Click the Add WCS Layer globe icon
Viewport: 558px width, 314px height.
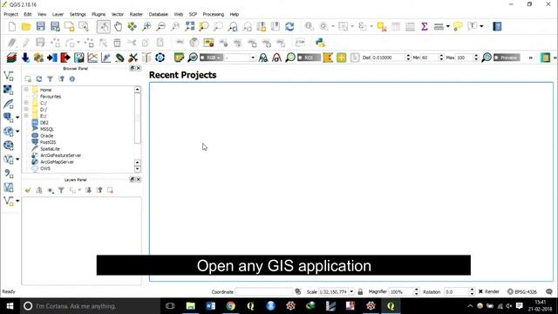pos(9,146)
